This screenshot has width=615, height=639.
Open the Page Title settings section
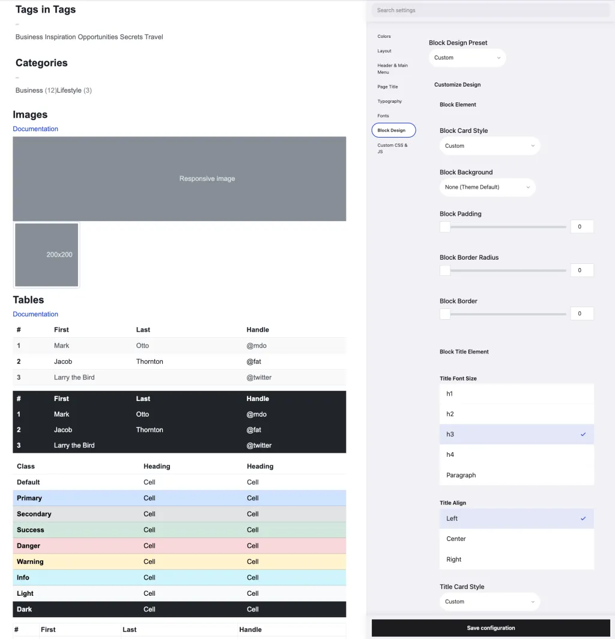pyautogui.click(x=388, y=87)
